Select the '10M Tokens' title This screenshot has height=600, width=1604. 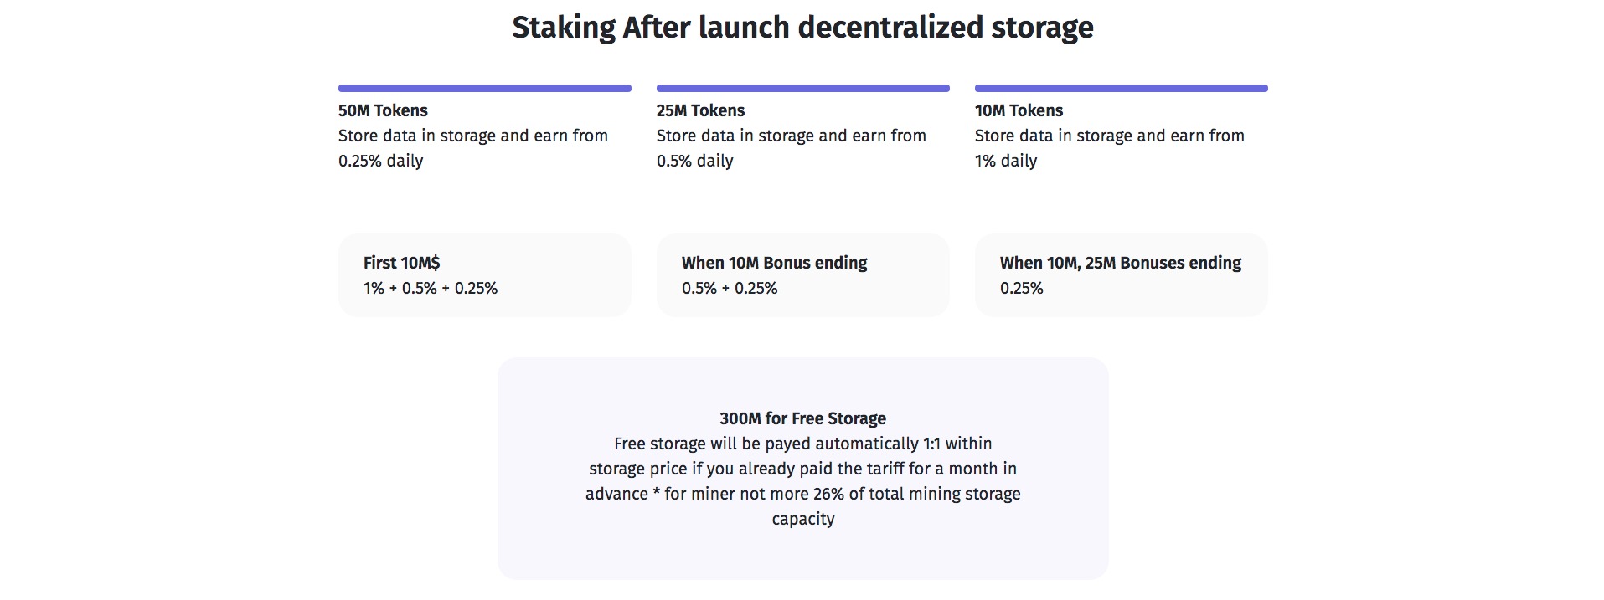click(1019, 110)
